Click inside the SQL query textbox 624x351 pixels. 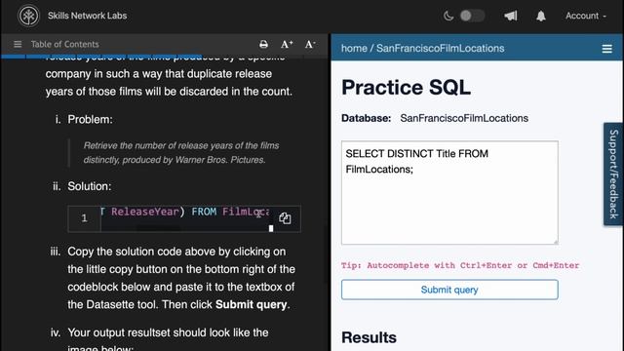[x=449, y=193]
